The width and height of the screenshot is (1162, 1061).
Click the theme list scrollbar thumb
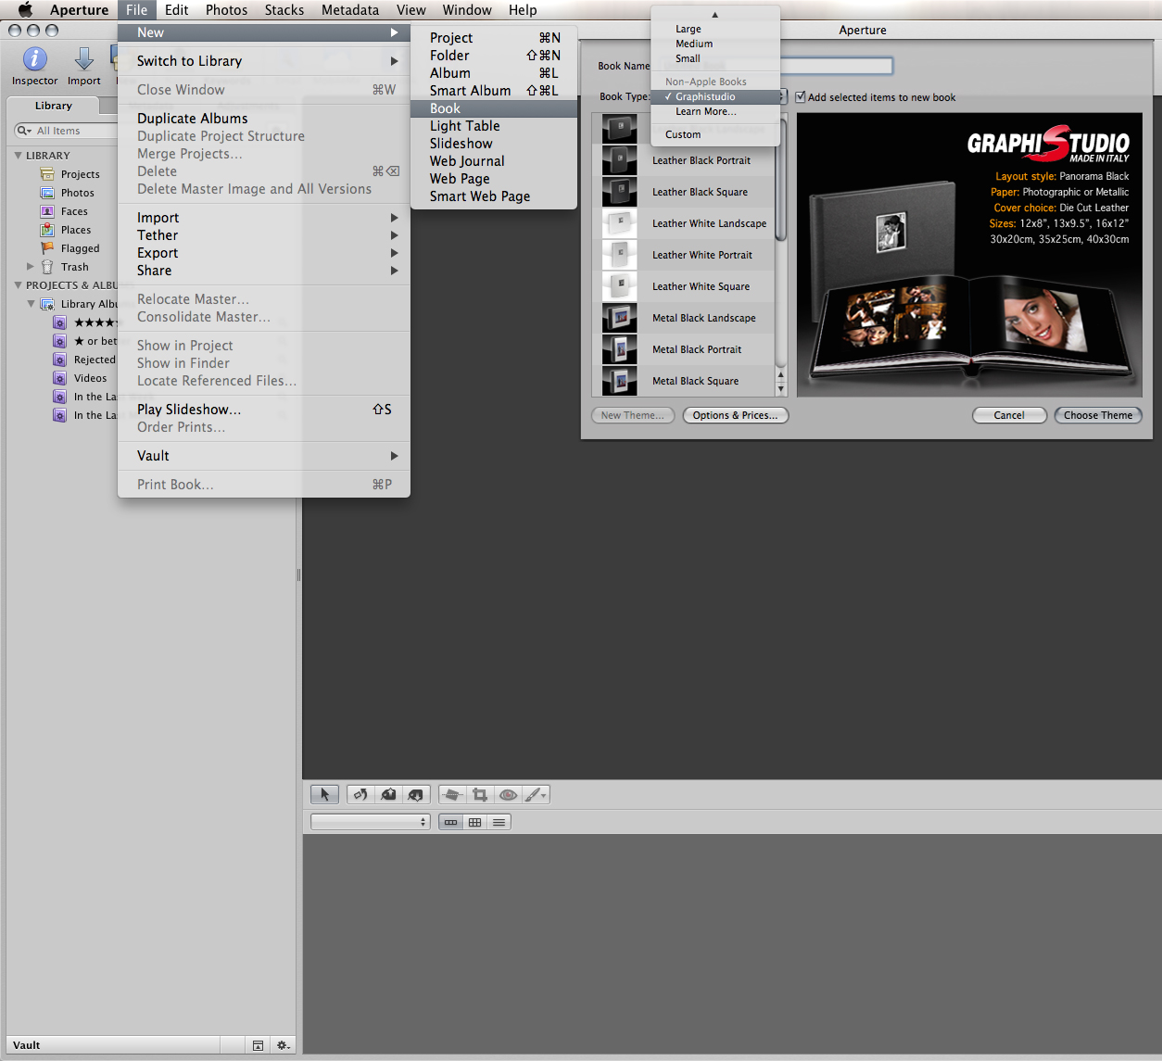coord(781,181)
